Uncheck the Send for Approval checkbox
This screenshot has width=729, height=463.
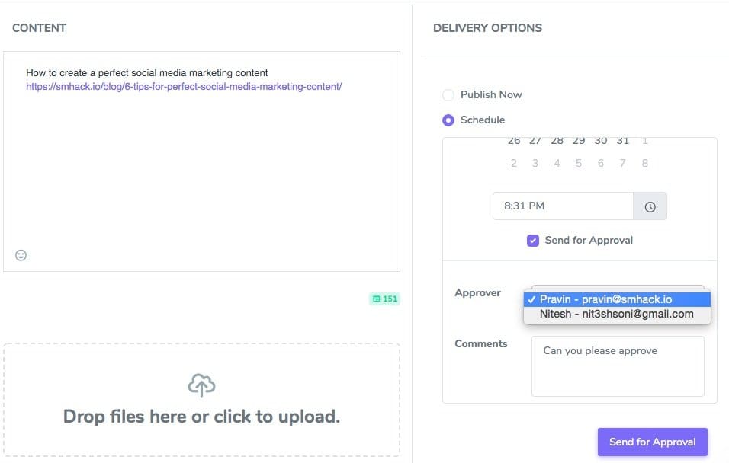coord(533,241)
